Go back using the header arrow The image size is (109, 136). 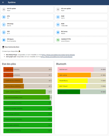(x=3, y=2)
